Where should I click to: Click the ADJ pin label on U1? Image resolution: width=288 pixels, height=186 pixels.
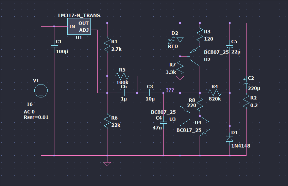point(84,30)
